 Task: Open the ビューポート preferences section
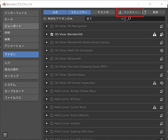point(21,26)
